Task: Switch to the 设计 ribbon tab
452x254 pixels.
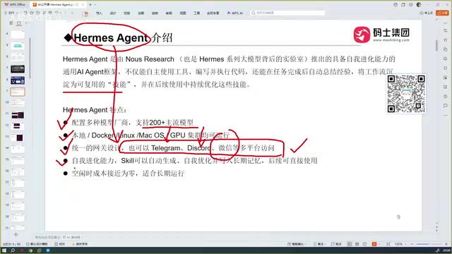Action: tap(113, 13)
